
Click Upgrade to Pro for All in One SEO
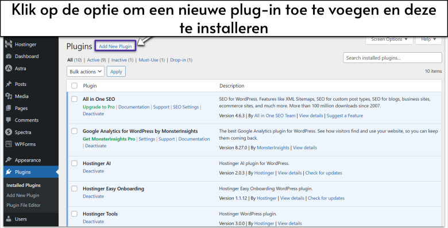pyautogui.click(x=99, y=107)
